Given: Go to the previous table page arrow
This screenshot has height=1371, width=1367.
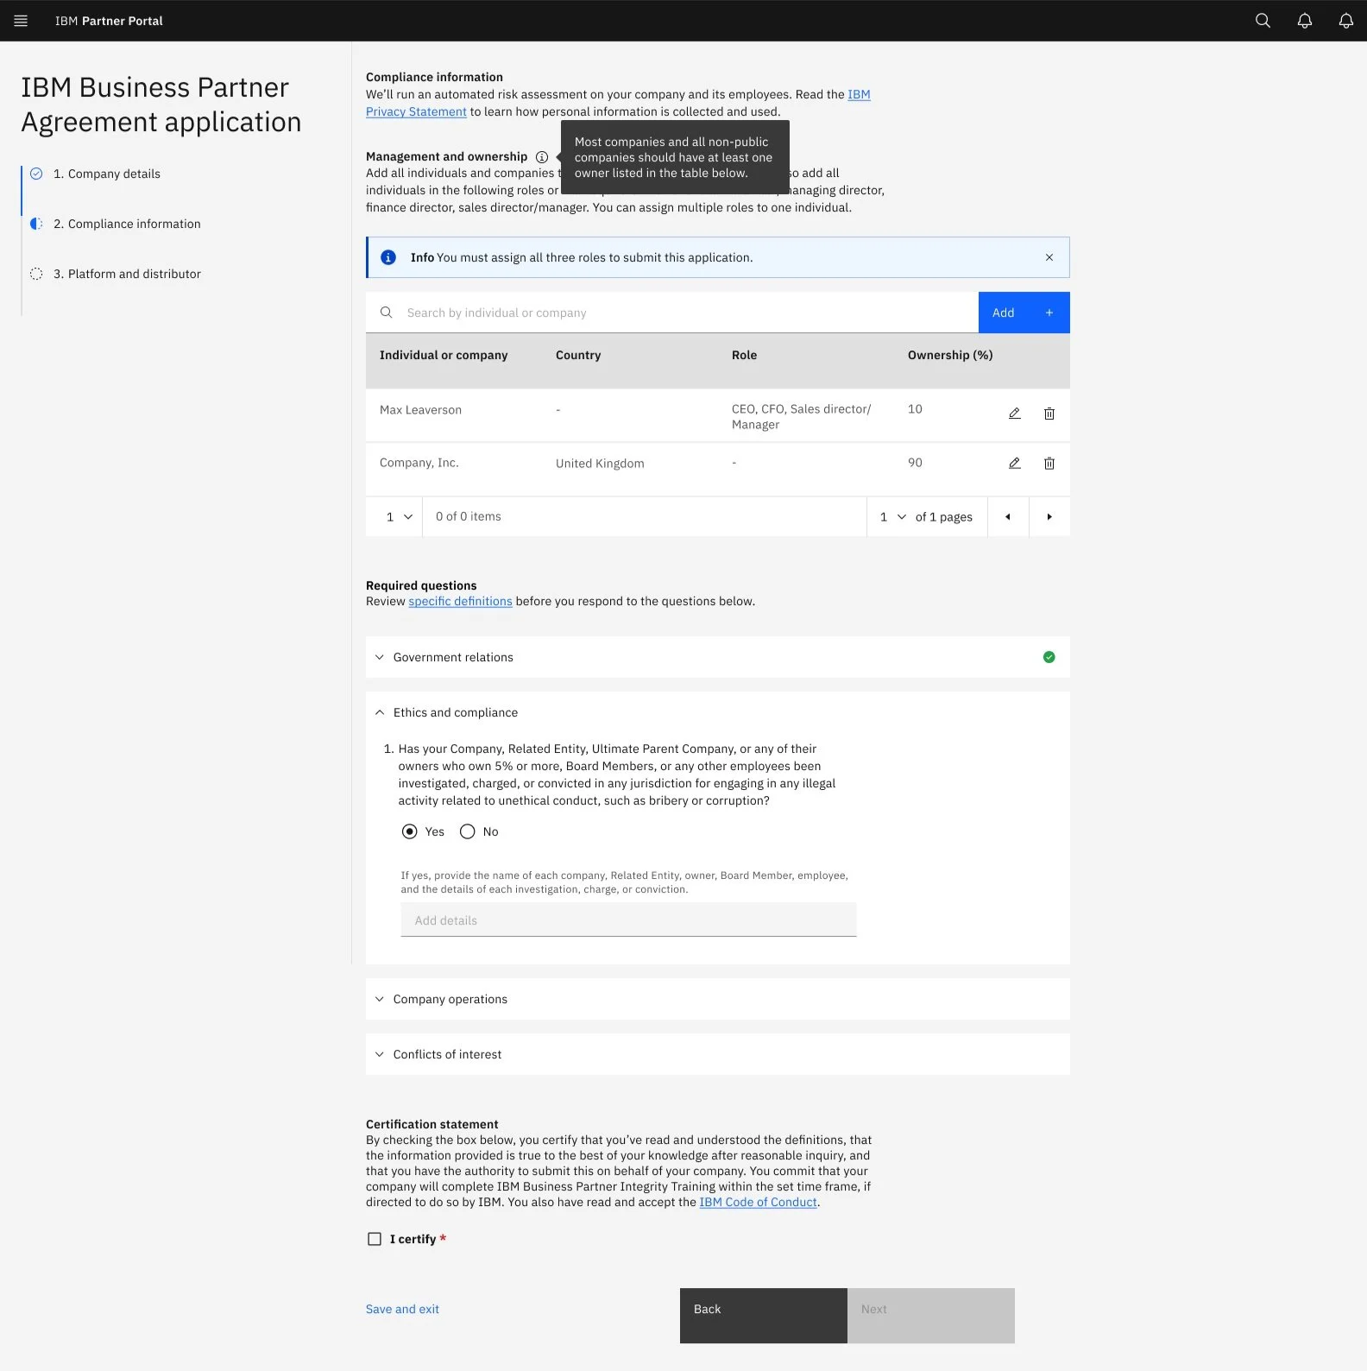Looking at the screenshot, I should pos(1007,516).
